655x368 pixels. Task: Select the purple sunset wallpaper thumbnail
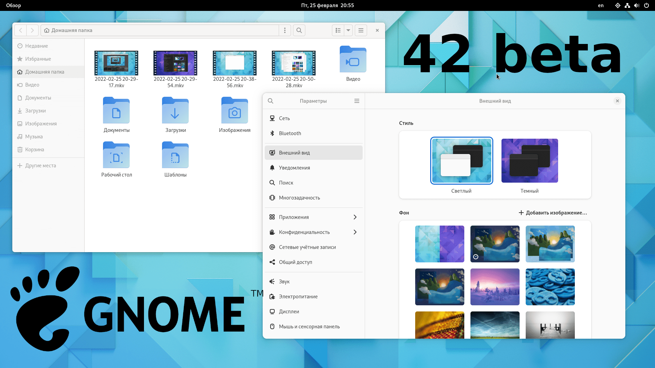coord(495,287)
